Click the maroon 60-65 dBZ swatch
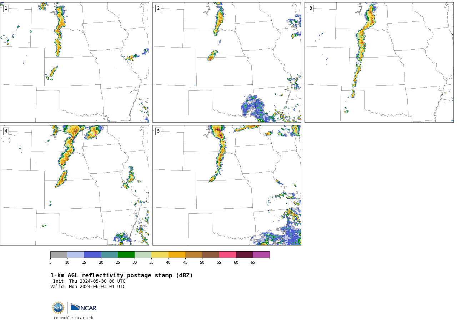The width and height of the screenshot is (457, 322). (244, 255)
